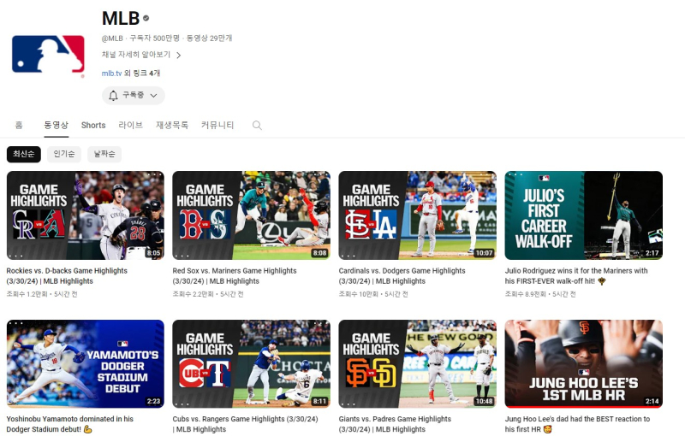
Task: Select the 동영상 tab
Action: pyautogui.click(x=56, y=125)
